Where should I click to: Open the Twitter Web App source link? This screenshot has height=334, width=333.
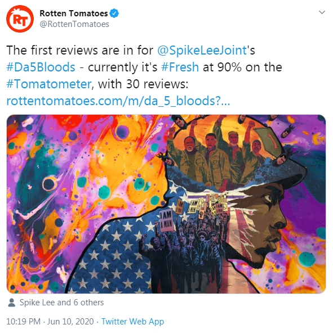pyautogui.click(x=132, y=322)
